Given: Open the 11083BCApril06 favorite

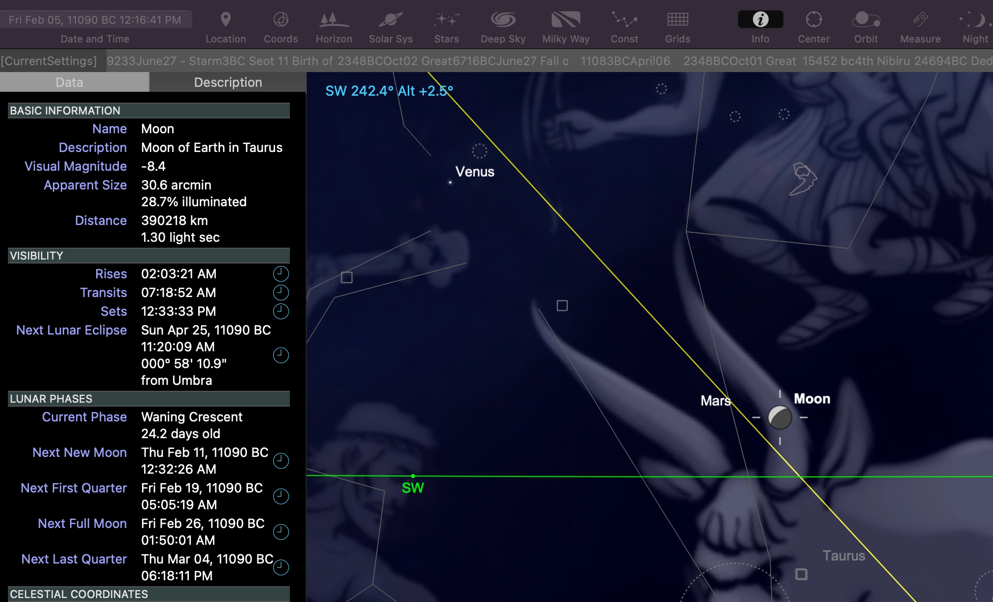Looking at the screenshot, I should pyautogui.click(x=625, y=61).
